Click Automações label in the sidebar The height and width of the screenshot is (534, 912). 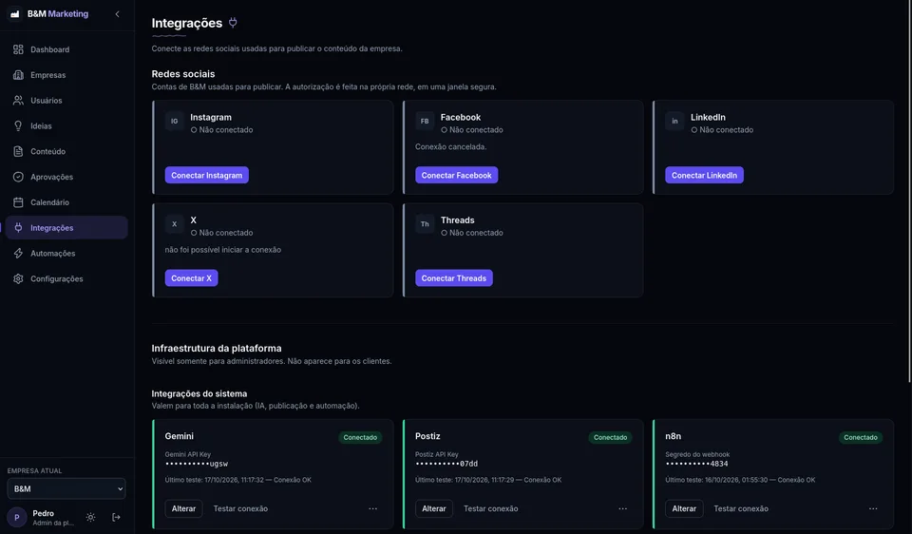point(53,253)
